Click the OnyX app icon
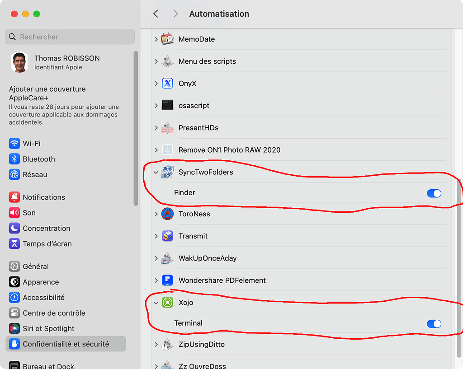Viewport: 463px width, 369px height. click(x=167, y=83)
